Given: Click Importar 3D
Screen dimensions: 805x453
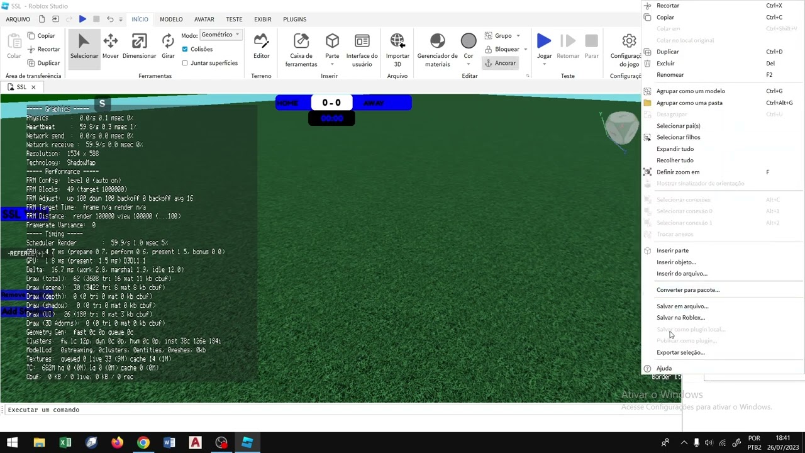Looking at the screenshot, I should pos(397,50).
